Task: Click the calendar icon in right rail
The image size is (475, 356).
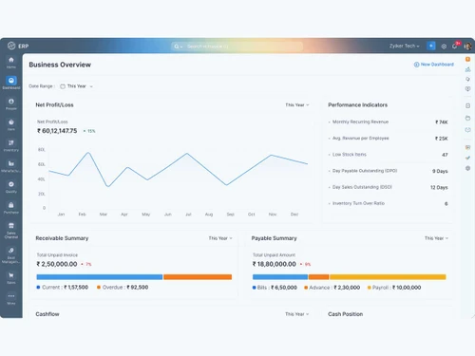Action: click(x=467, y=105)
